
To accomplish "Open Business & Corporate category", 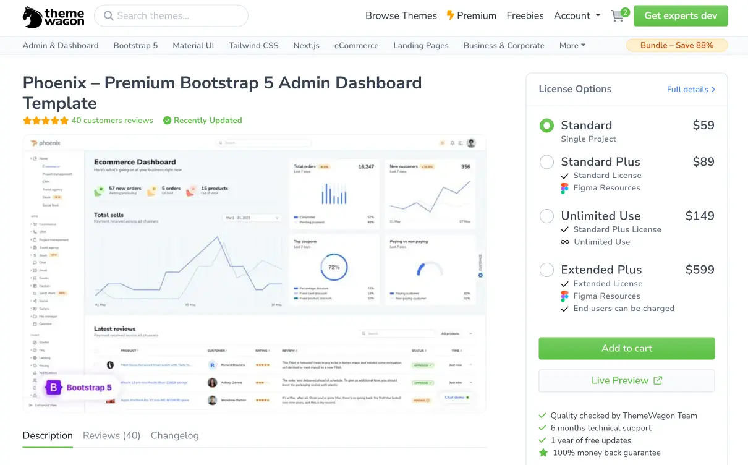I will (504, 45).
